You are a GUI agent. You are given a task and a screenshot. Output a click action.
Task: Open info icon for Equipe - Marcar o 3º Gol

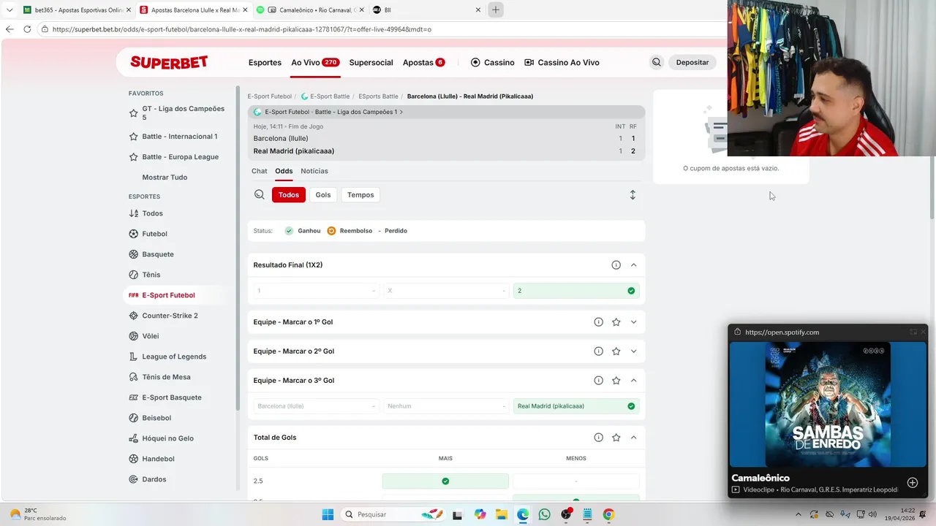point(598,381)
